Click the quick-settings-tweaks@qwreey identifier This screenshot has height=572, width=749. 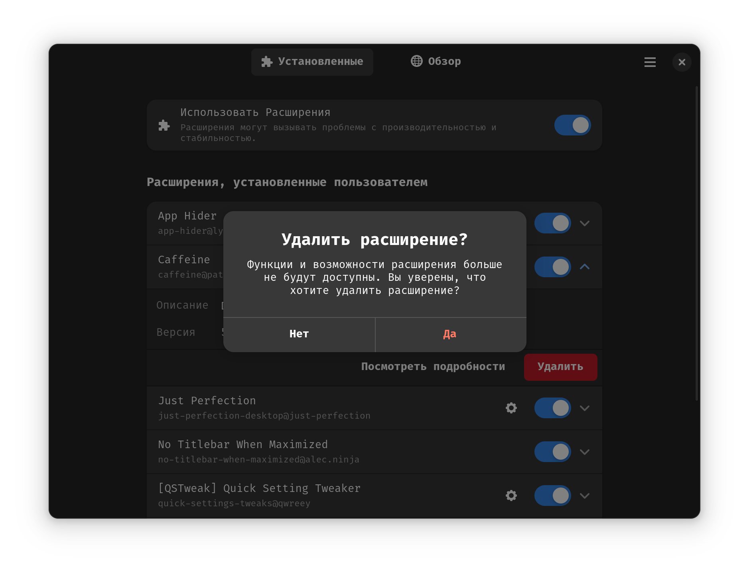tap(234, 503)
